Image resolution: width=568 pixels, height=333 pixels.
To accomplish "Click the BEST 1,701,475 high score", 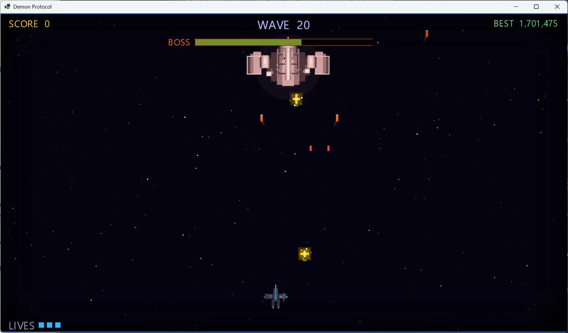I will pyautogui.click(x=525, y=23).
